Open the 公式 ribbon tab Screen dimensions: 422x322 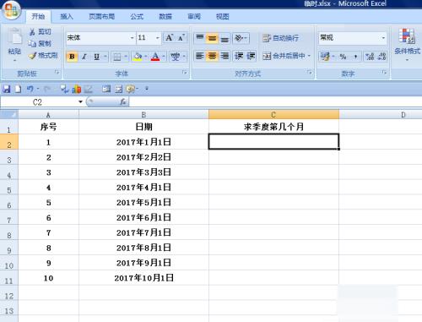point(137,17)
